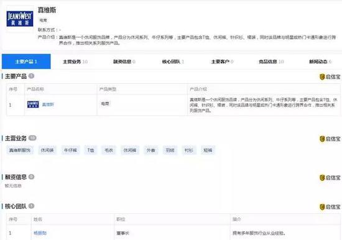
Task: Click the small JeansWest thumbnail in product row
Action: coord(33,104)
